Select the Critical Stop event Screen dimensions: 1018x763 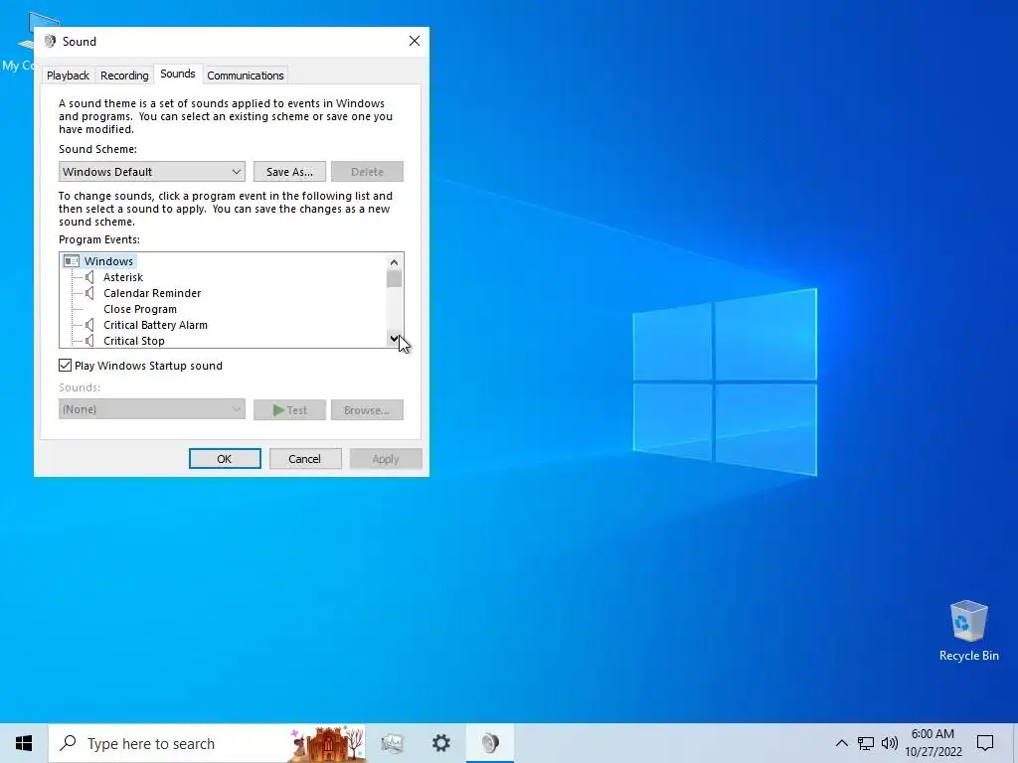click(134, 341)
